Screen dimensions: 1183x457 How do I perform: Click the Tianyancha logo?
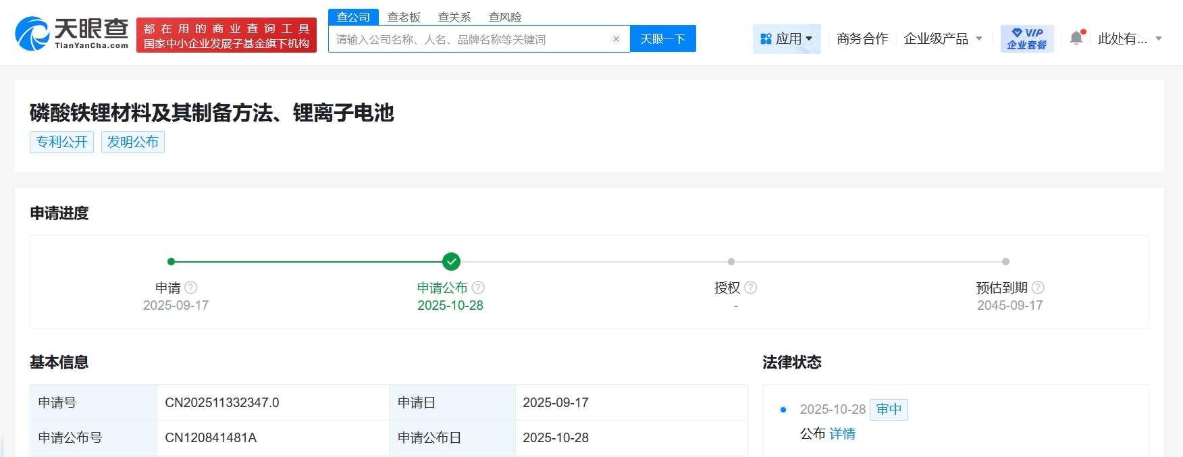pos(72,34)
